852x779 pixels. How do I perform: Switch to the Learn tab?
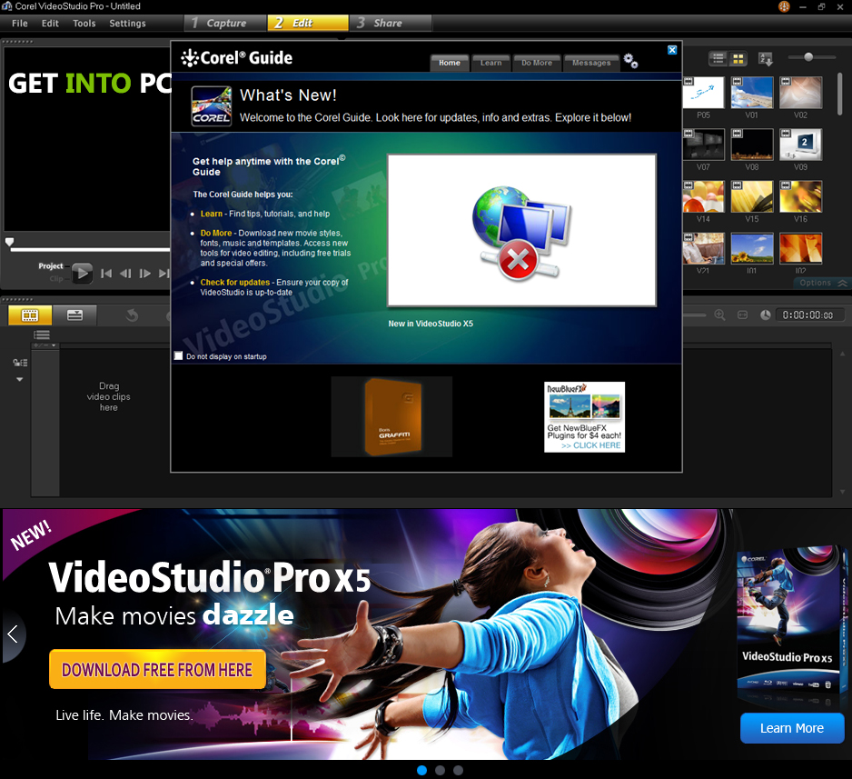point(491,63)
